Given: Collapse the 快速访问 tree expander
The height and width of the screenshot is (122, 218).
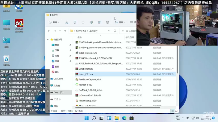Looking at the screenshot, I should (x=48, y=40).
